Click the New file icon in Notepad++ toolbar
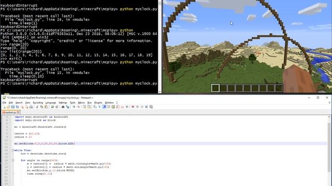The height and width of the screenshot is (186, 332). [4, 107]
